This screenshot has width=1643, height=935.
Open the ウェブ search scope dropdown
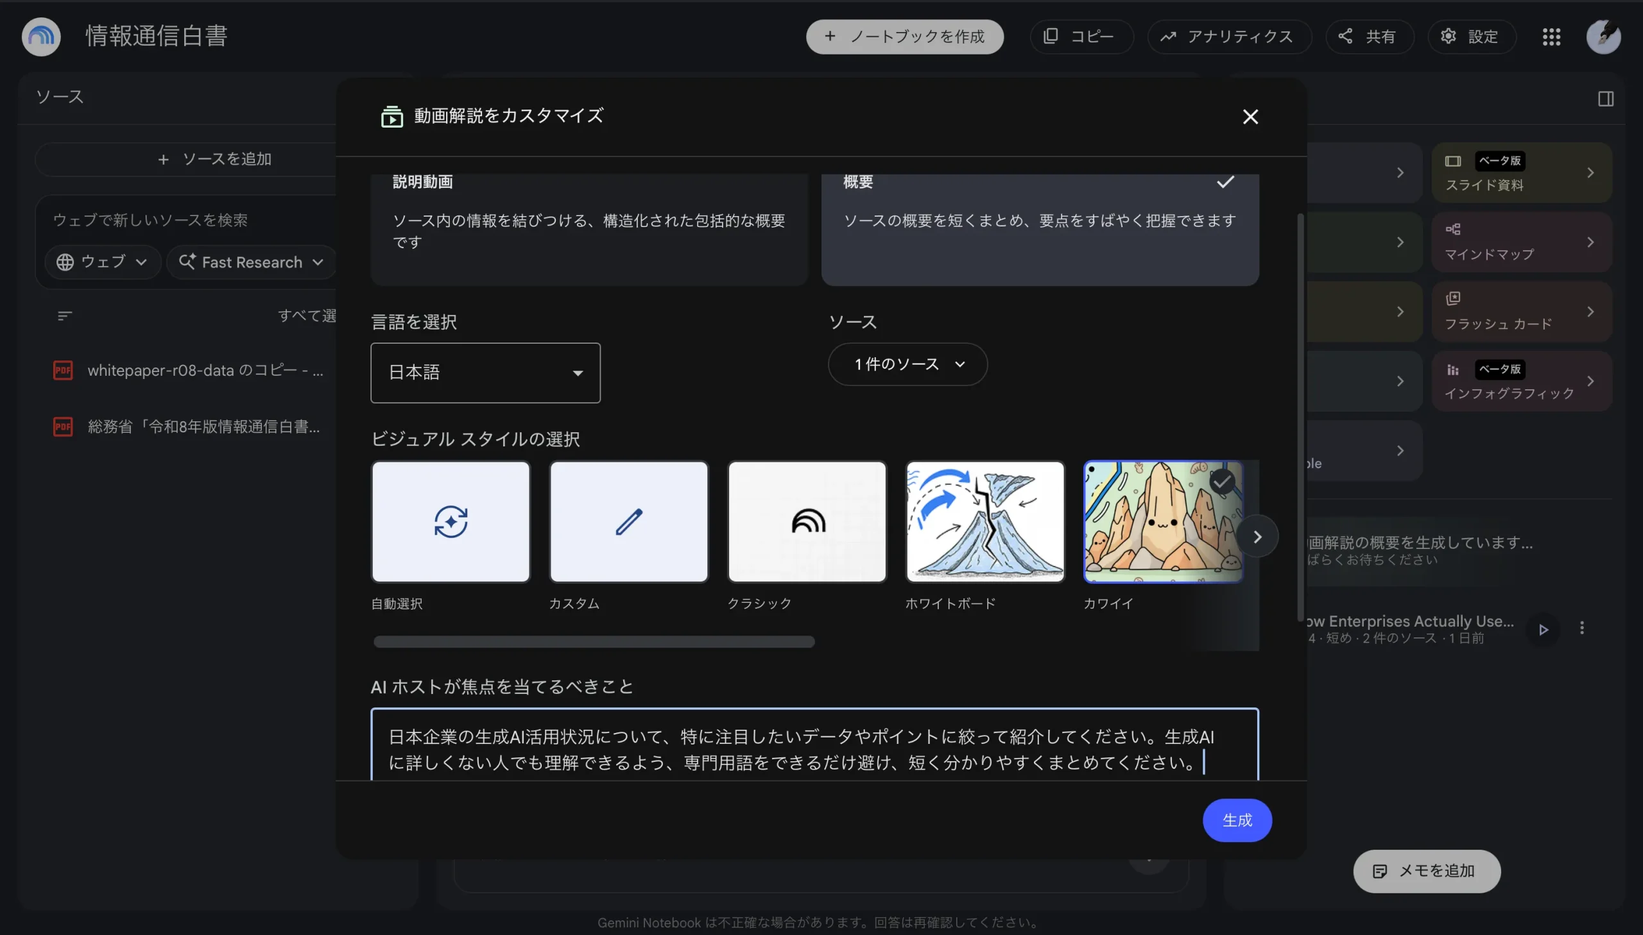(102, 262)
